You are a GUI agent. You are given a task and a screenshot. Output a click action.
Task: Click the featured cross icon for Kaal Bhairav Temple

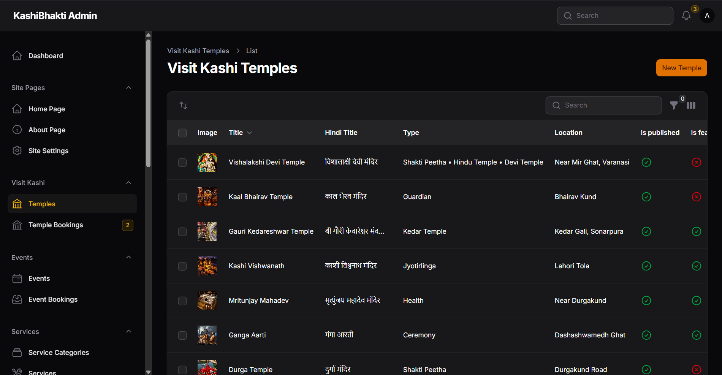[697, 197]
